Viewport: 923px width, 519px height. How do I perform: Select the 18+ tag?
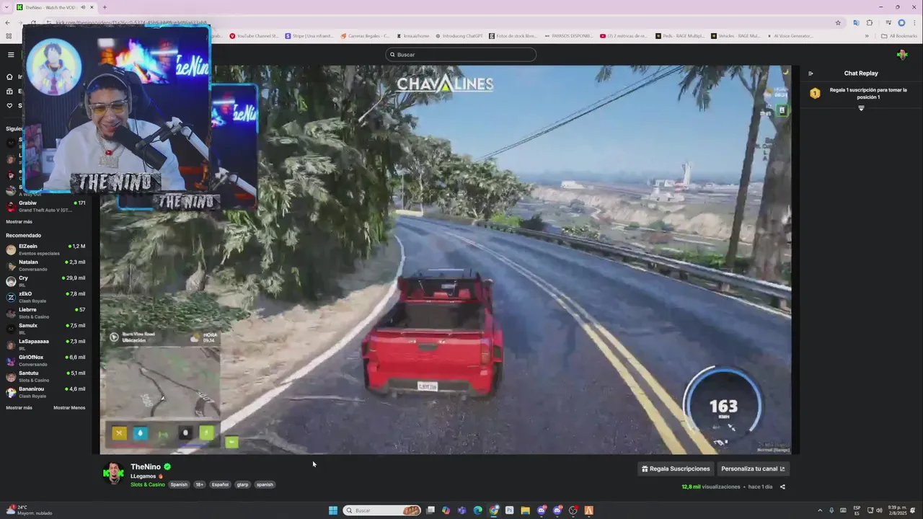pos(200,484)
